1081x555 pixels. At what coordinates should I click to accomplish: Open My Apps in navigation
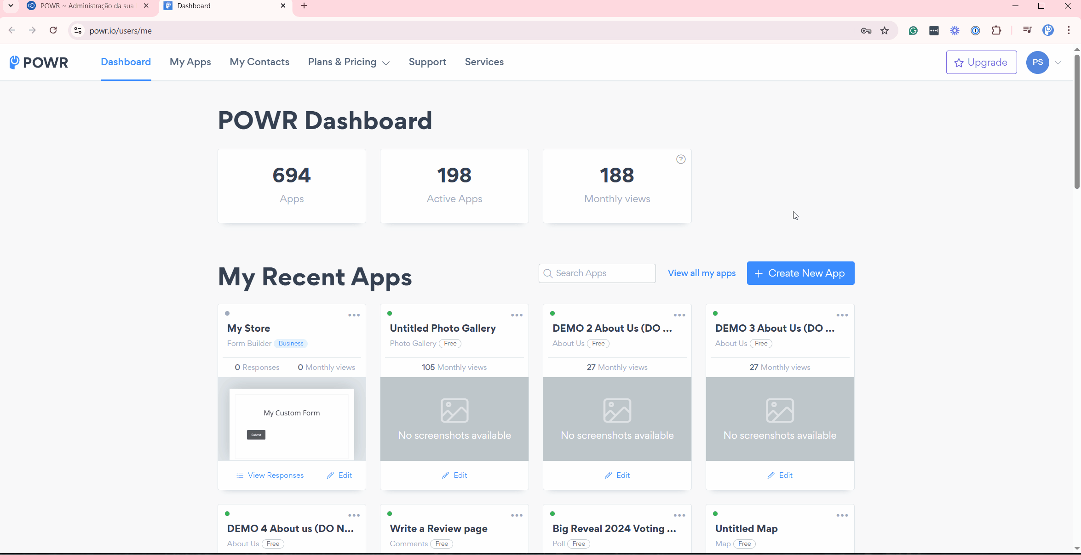click(190, 62)
